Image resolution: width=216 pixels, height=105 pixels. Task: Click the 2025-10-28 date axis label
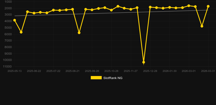point(111,71)
